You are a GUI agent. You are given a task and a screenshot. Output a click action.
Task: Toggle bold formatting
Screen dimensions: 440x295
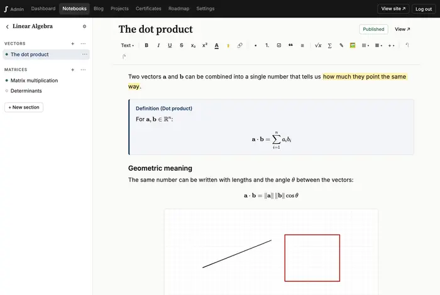pos(146,45)
